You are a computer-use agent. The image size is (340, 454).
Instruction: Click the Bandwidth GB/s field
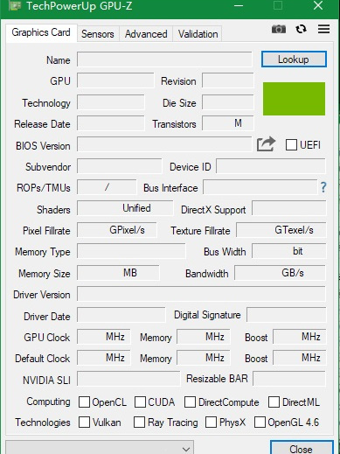click(280, 273)
